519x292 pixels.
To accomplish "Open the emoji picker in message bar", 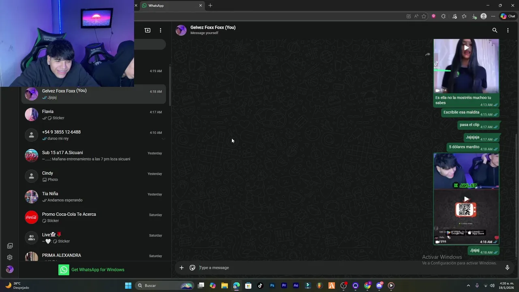I will pyautogui.click(x=193, y=268).
